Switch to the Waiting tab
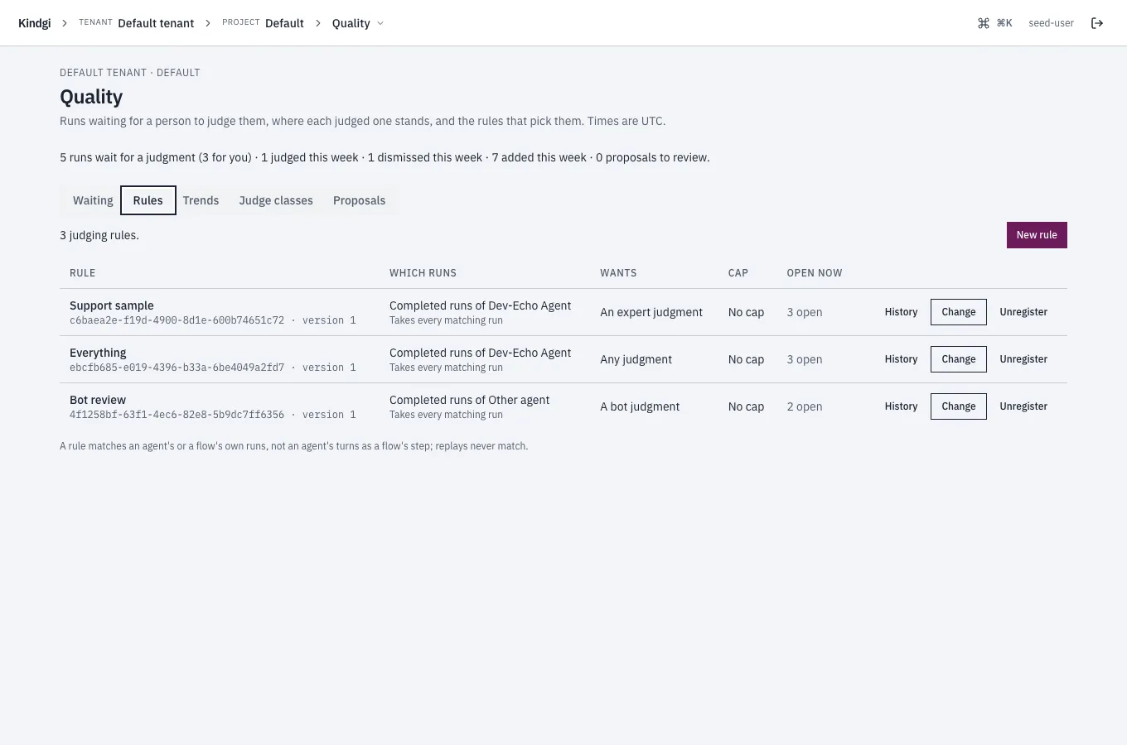The width and height of the screenshot is (1127, 745). 93,200
